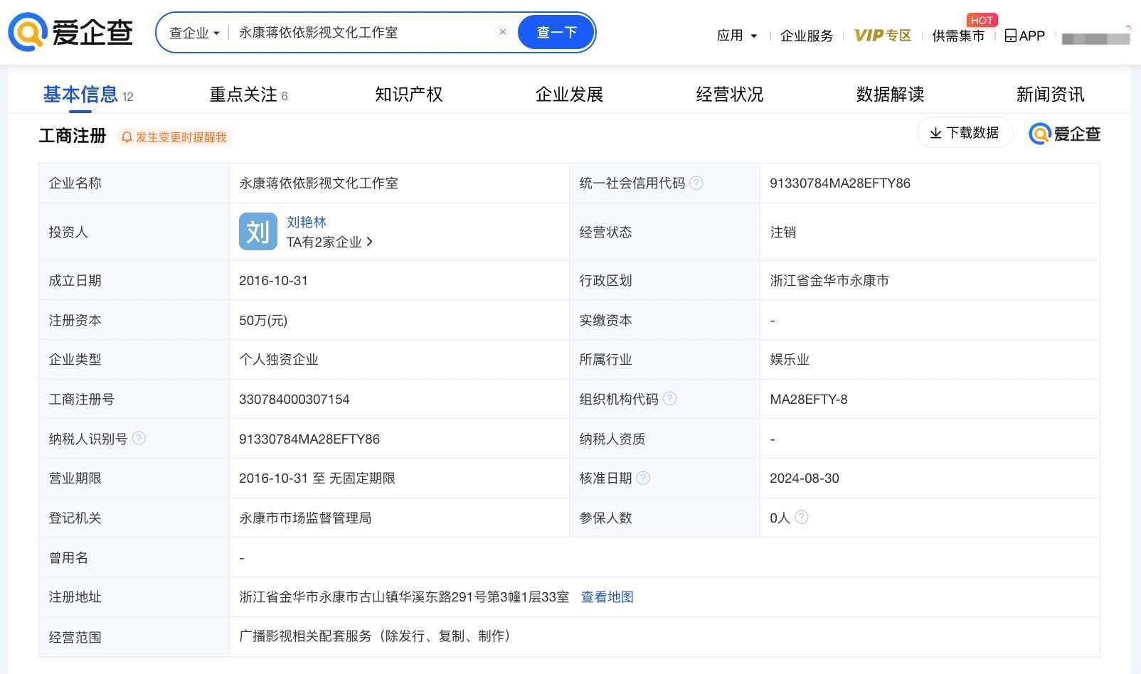Switch to 新闻资讯 tab
The image size is (1141, 674).
pyautogui.click(x=1050, y=95)
